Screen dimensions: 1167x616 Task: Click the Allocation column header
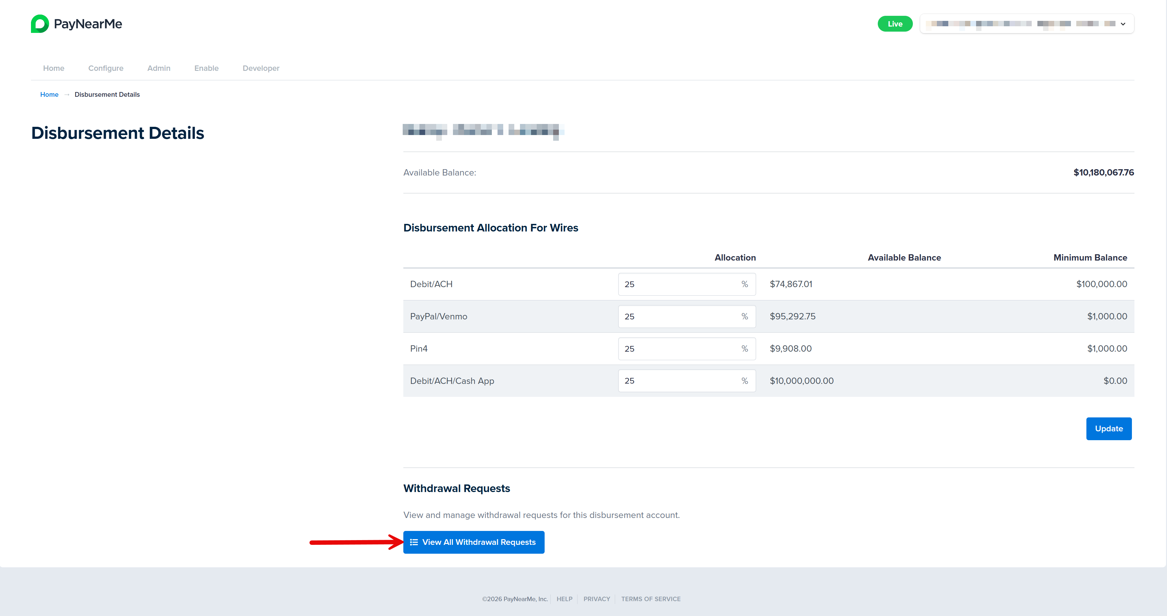tap(735, 257)
